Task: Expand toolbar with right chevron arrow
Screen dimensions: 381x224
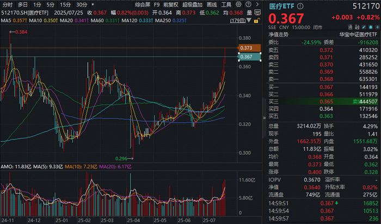Action: (x=257, y=4)
